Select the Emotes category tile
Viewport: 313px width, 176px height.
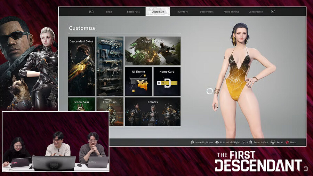(153, 112)
